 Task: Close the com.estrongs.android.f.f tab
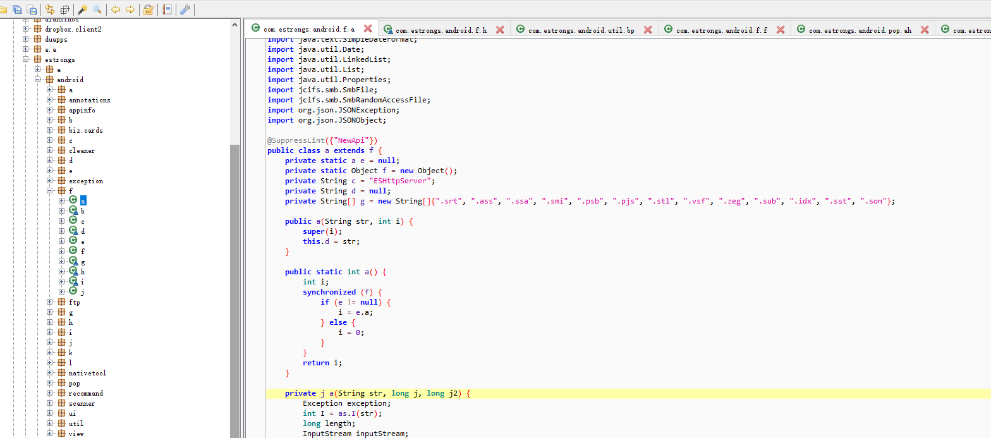pos(781,30)
